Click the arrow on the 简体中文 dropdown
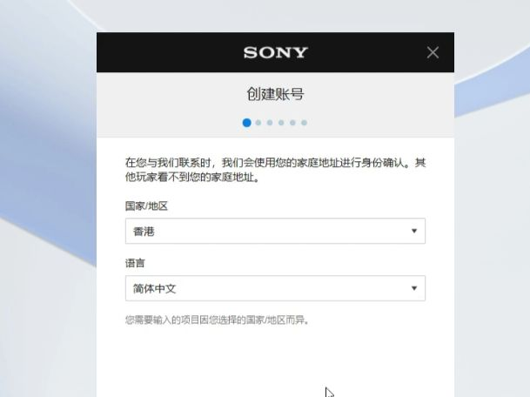Screen dimensions: 530x397 [x=414, y=288]
